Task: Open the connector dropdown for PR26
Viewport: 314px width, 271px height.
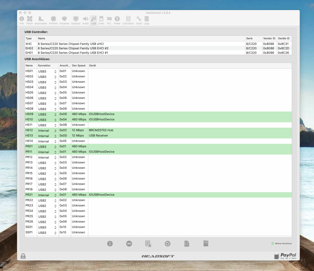Action: point(47,222)
